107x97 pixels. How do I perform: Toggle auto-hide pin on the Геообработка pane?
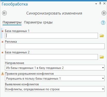click(x=100, y=3)
